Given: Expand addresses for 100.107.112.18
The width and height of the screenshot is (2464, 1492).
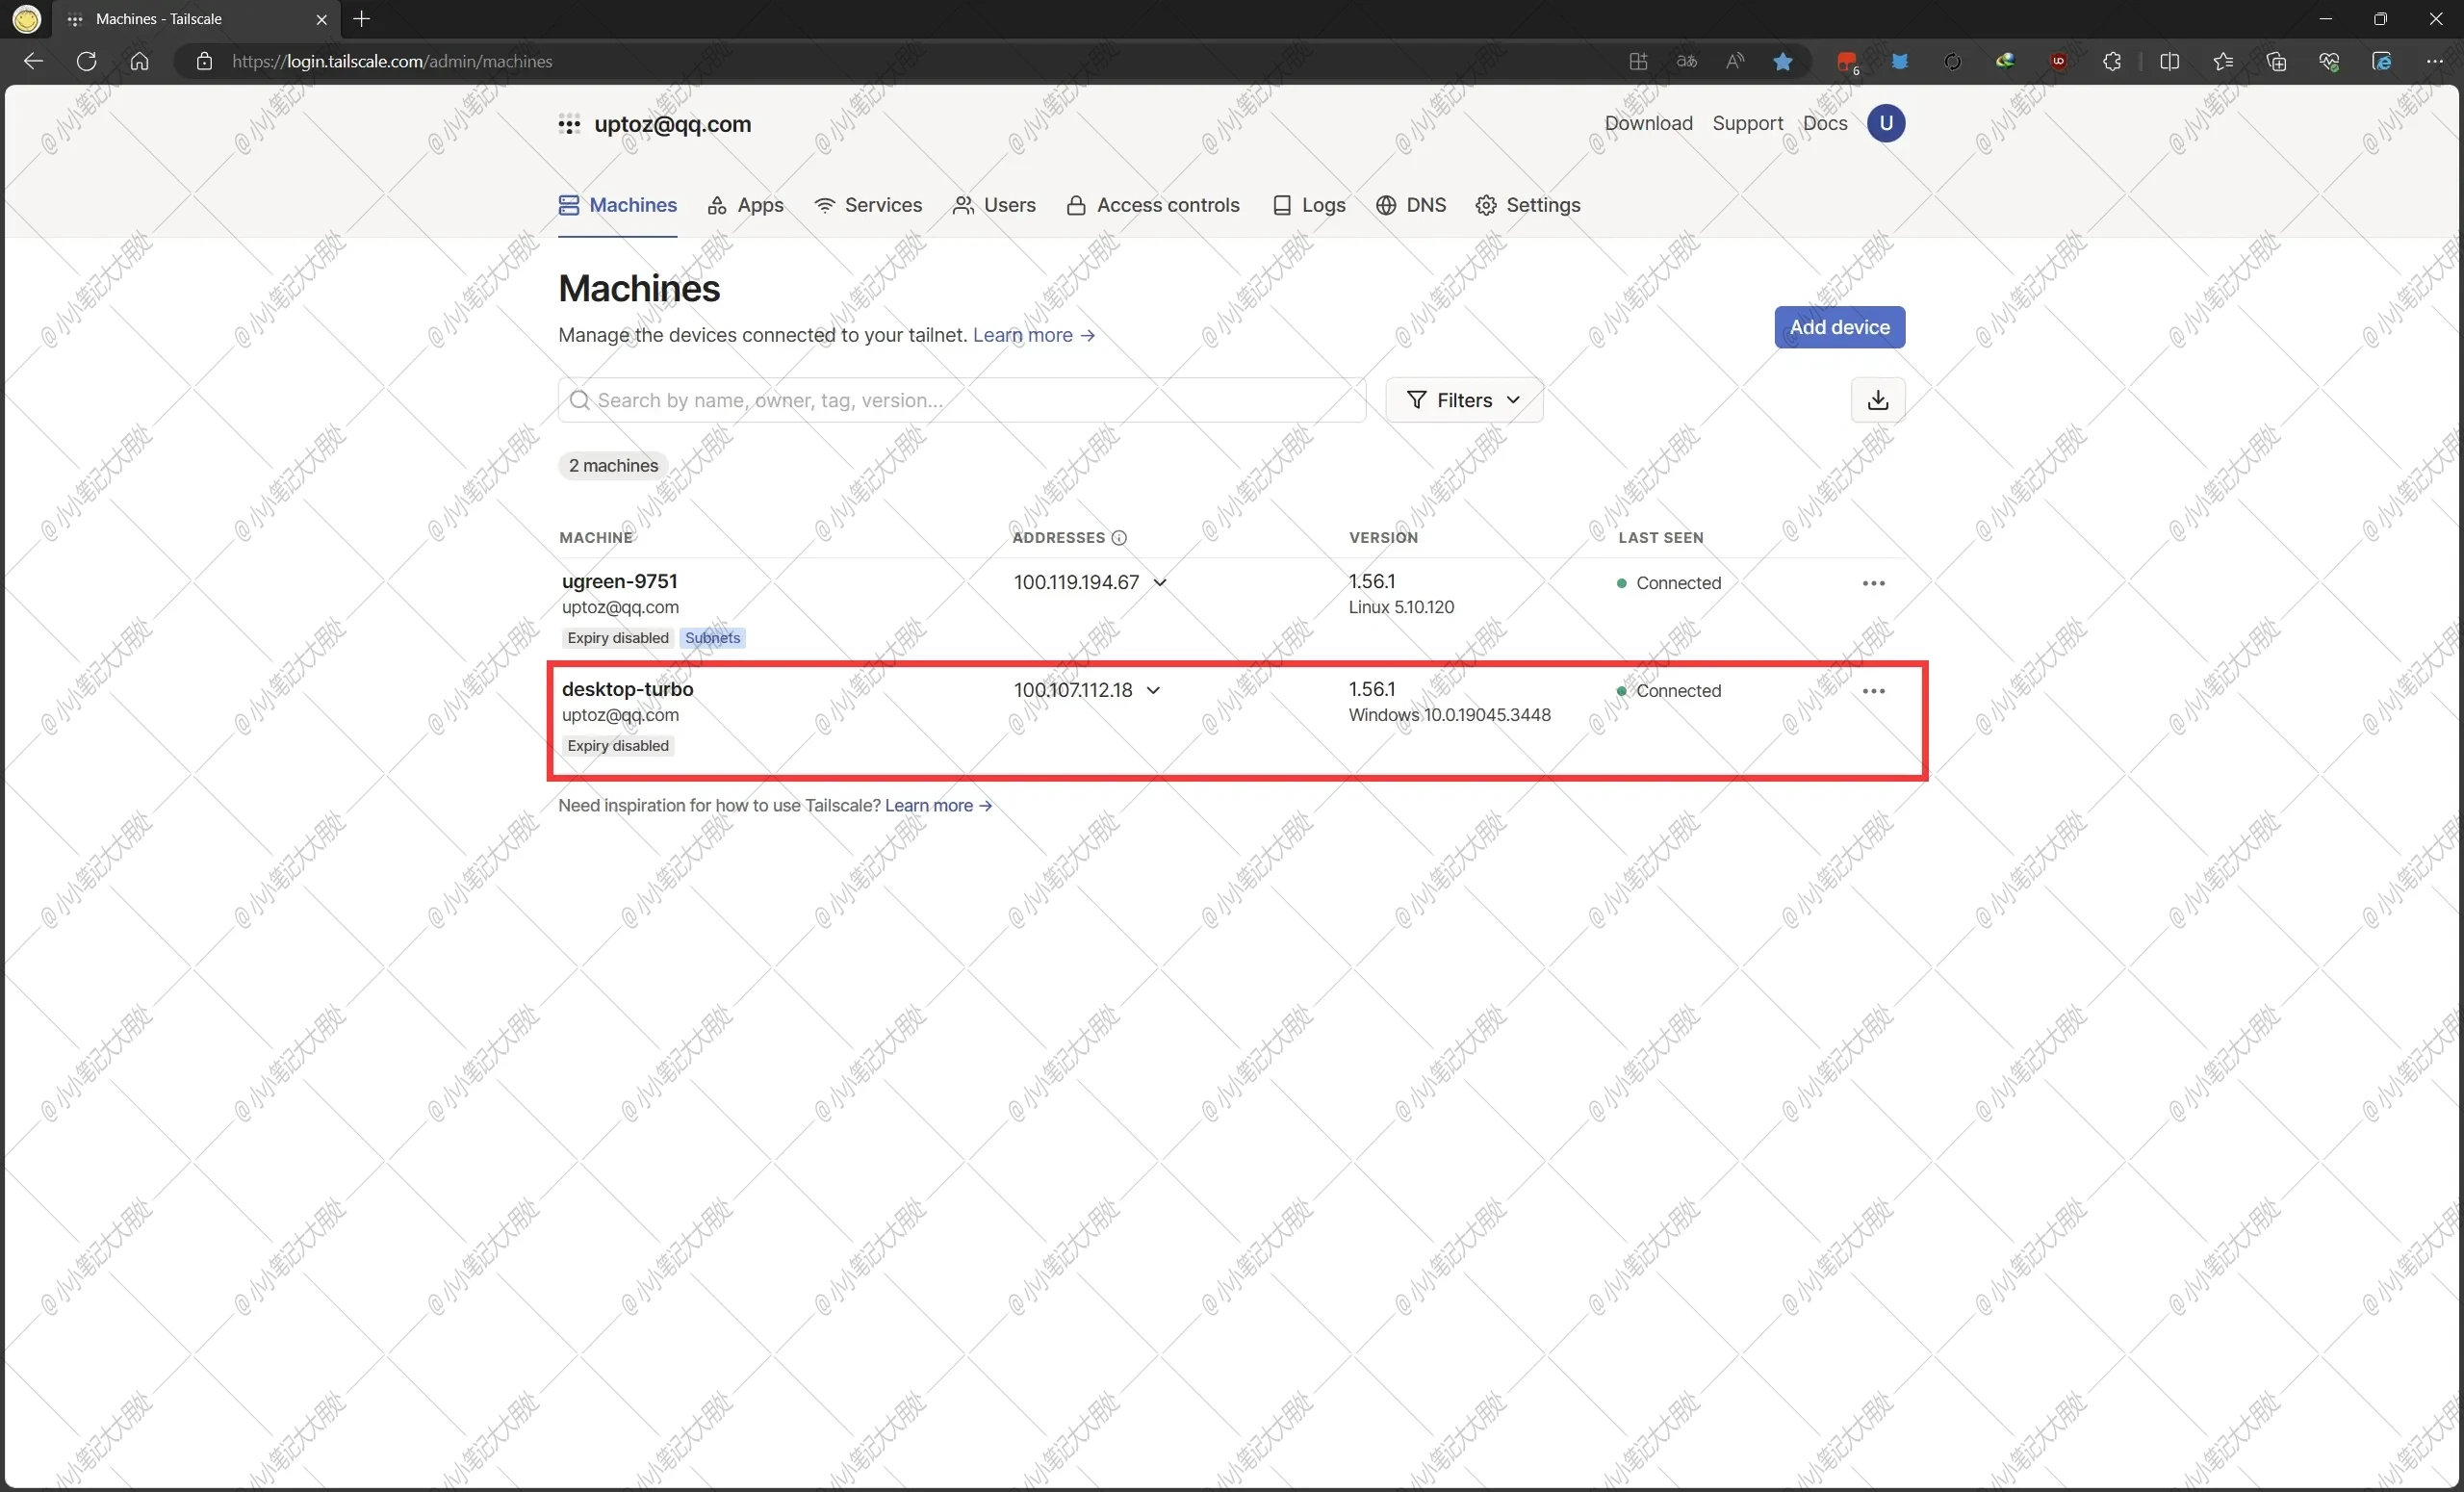Looking at the screenshot, I should [1153, 691].
